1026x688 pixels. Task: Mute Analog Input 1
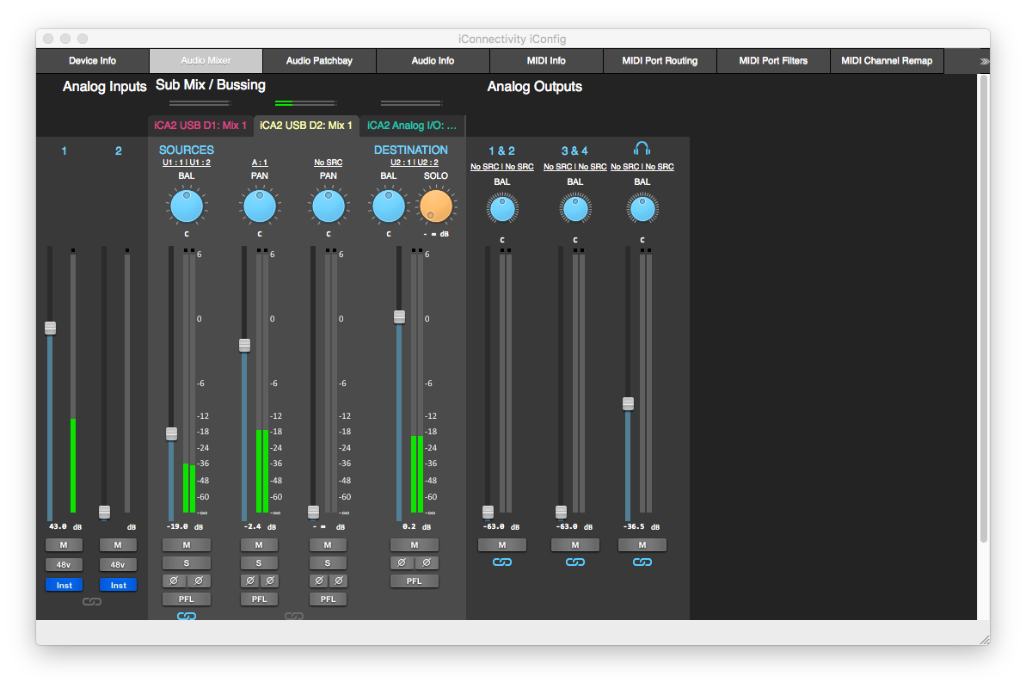[65, 544]
